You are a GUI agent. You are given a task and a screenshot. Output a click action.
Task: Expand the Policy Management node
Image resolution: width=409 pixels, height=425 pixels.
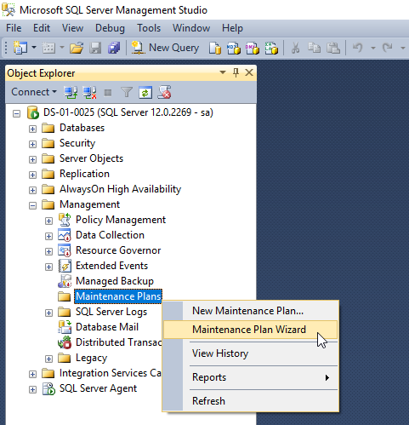pyautogui.click(x=48, y=221)
